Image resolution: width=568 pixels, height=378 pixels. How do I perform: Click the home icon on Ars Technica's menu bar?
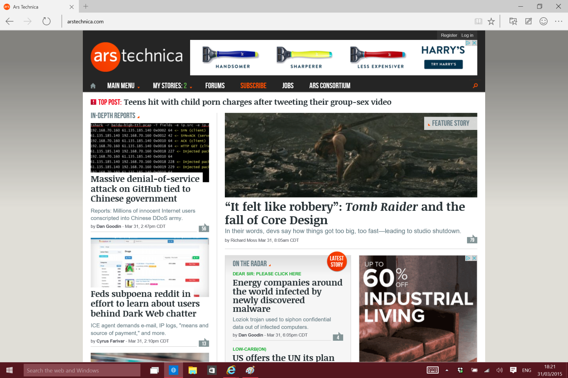pyautogui.click(x=93, y=85)
